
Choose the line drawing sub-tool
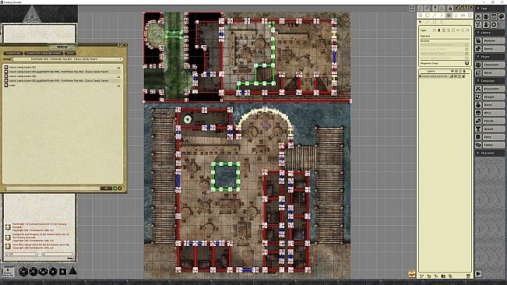coord(427,22)
